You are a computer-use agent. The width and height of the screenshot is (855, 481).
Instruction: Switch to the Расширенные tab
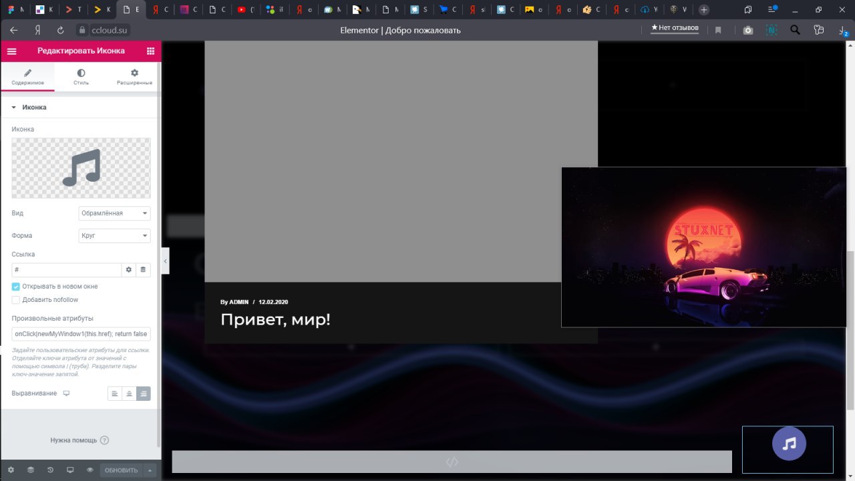(x=134, y=77)
